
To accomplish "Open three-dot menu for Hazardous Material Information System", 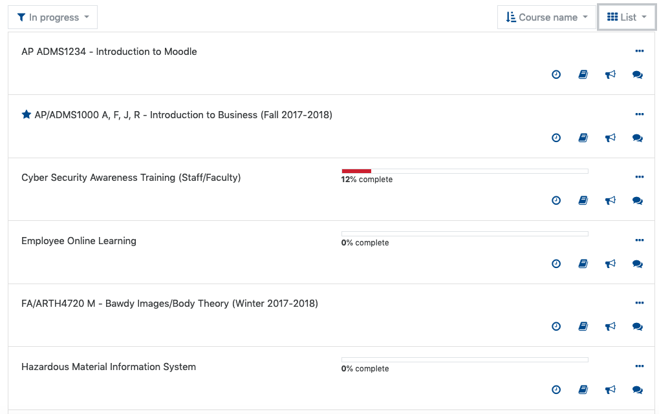I will pos(639,366).
